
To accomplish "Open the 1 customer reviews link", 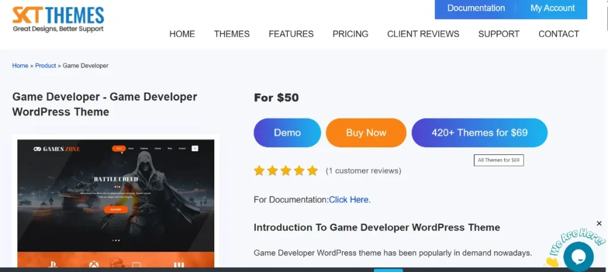I will point(363,170).
